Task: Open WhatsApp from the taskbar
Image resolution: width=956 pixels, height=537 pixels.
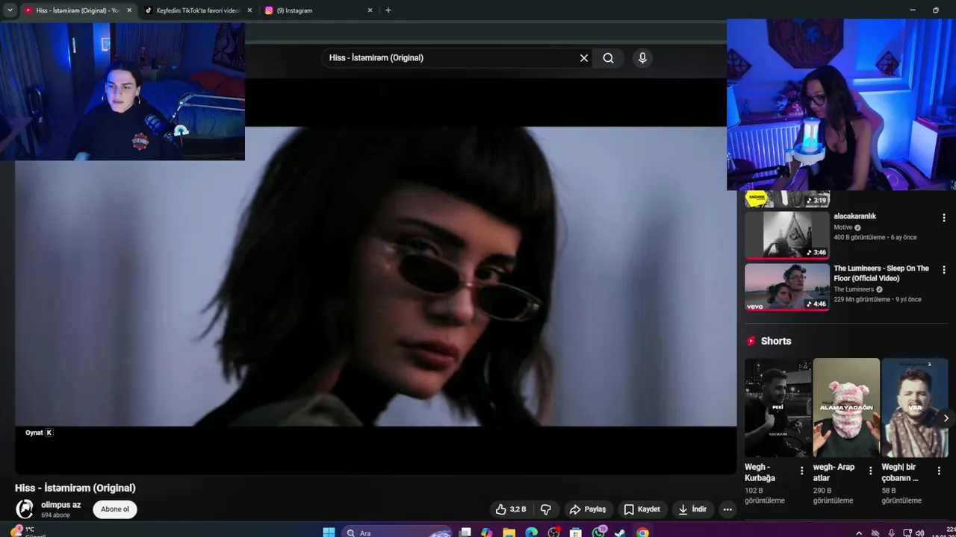Action: tap(599, 533)
